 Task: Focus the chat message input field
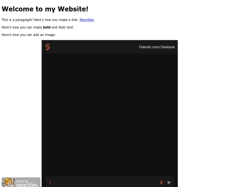pyautogui.click(x=105, y=182)
